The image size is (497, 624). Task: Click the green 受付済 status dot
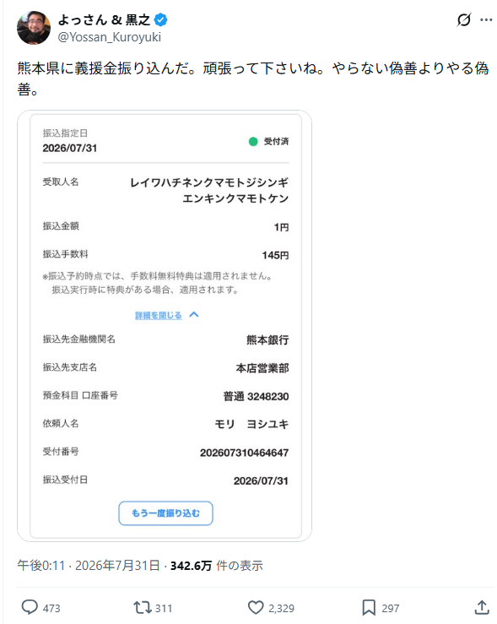tap(253, 141)
